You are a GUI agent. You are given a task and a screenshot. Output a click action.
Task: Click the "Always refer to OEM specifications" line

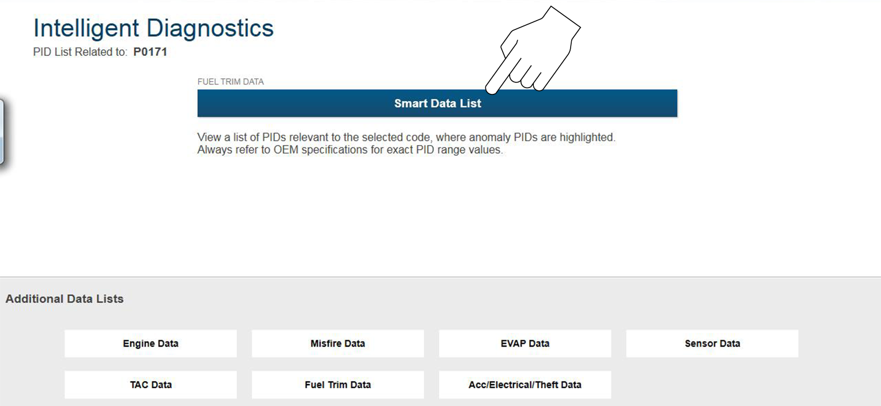point(350,151)
